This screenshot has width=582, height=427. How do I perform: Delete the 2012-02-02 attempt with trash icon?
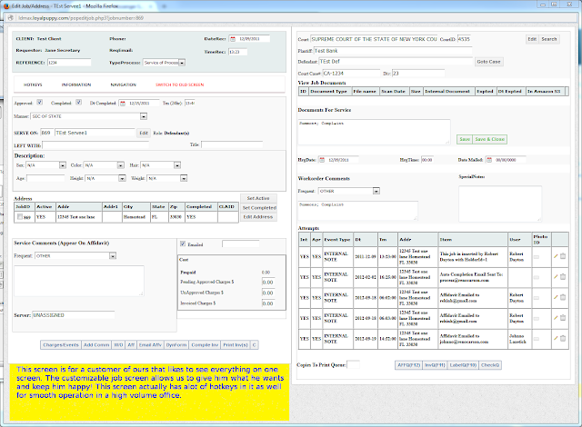[x=563, y=276]
